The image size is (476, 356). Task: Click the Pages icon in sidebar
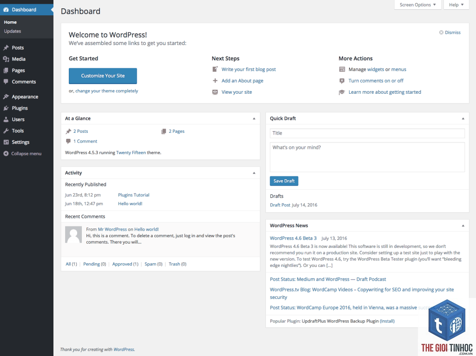coord(6,71)
